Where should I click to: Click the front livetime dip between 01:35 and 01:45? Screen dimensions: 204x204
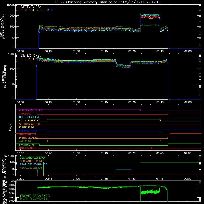pos(150,192)
